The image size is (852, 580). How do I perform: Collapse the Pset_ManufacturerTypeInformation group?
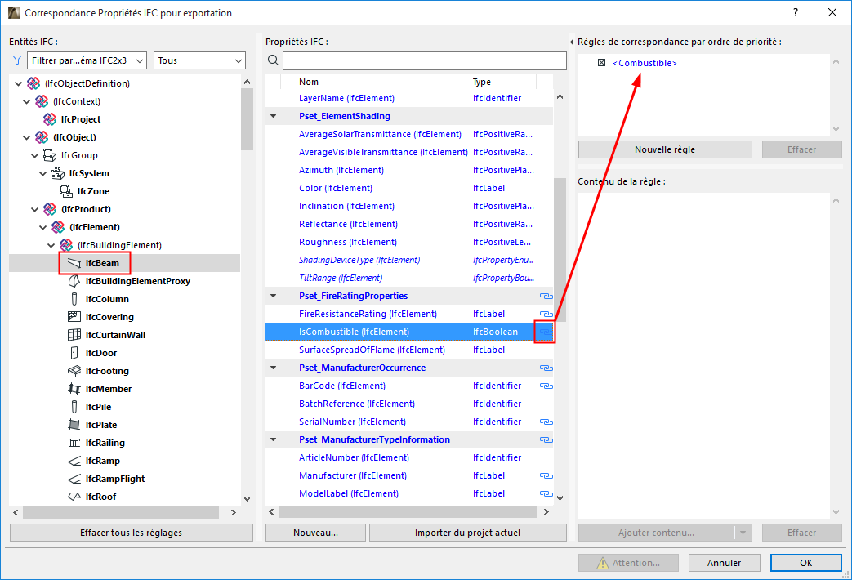click(x=274, y=439)
